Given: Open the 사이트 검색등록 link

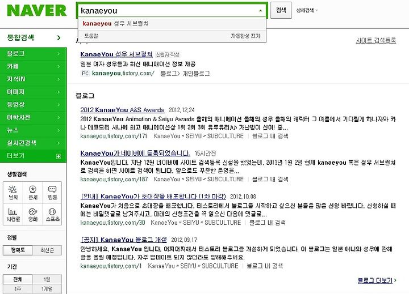Looking at the screenshot, I should pos(376,40).
